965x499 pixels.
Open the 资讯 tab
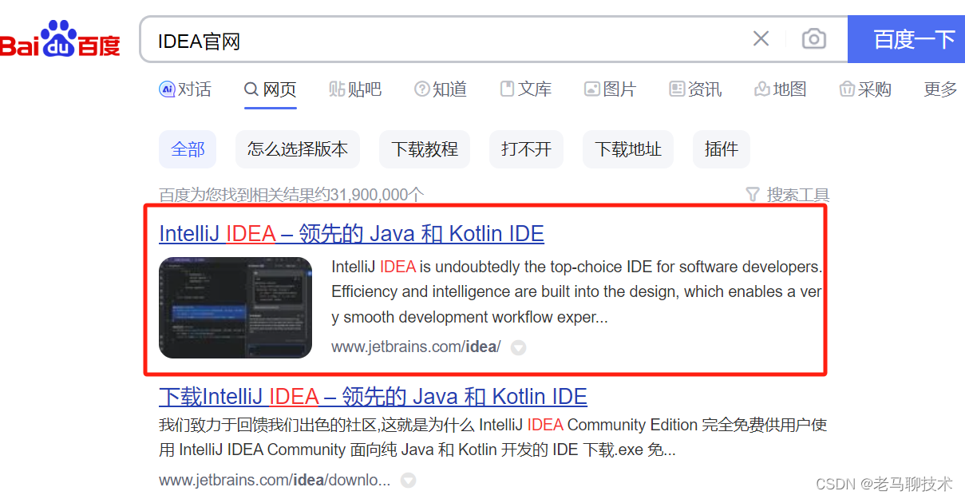tap(695, 89)
